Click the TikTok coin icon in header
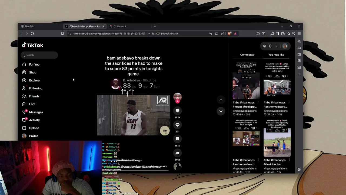Screen dimensions: 346x195 [x=264, y=46]
